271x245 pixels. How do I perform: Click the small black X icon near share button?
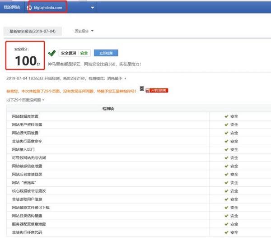point(142,88)
